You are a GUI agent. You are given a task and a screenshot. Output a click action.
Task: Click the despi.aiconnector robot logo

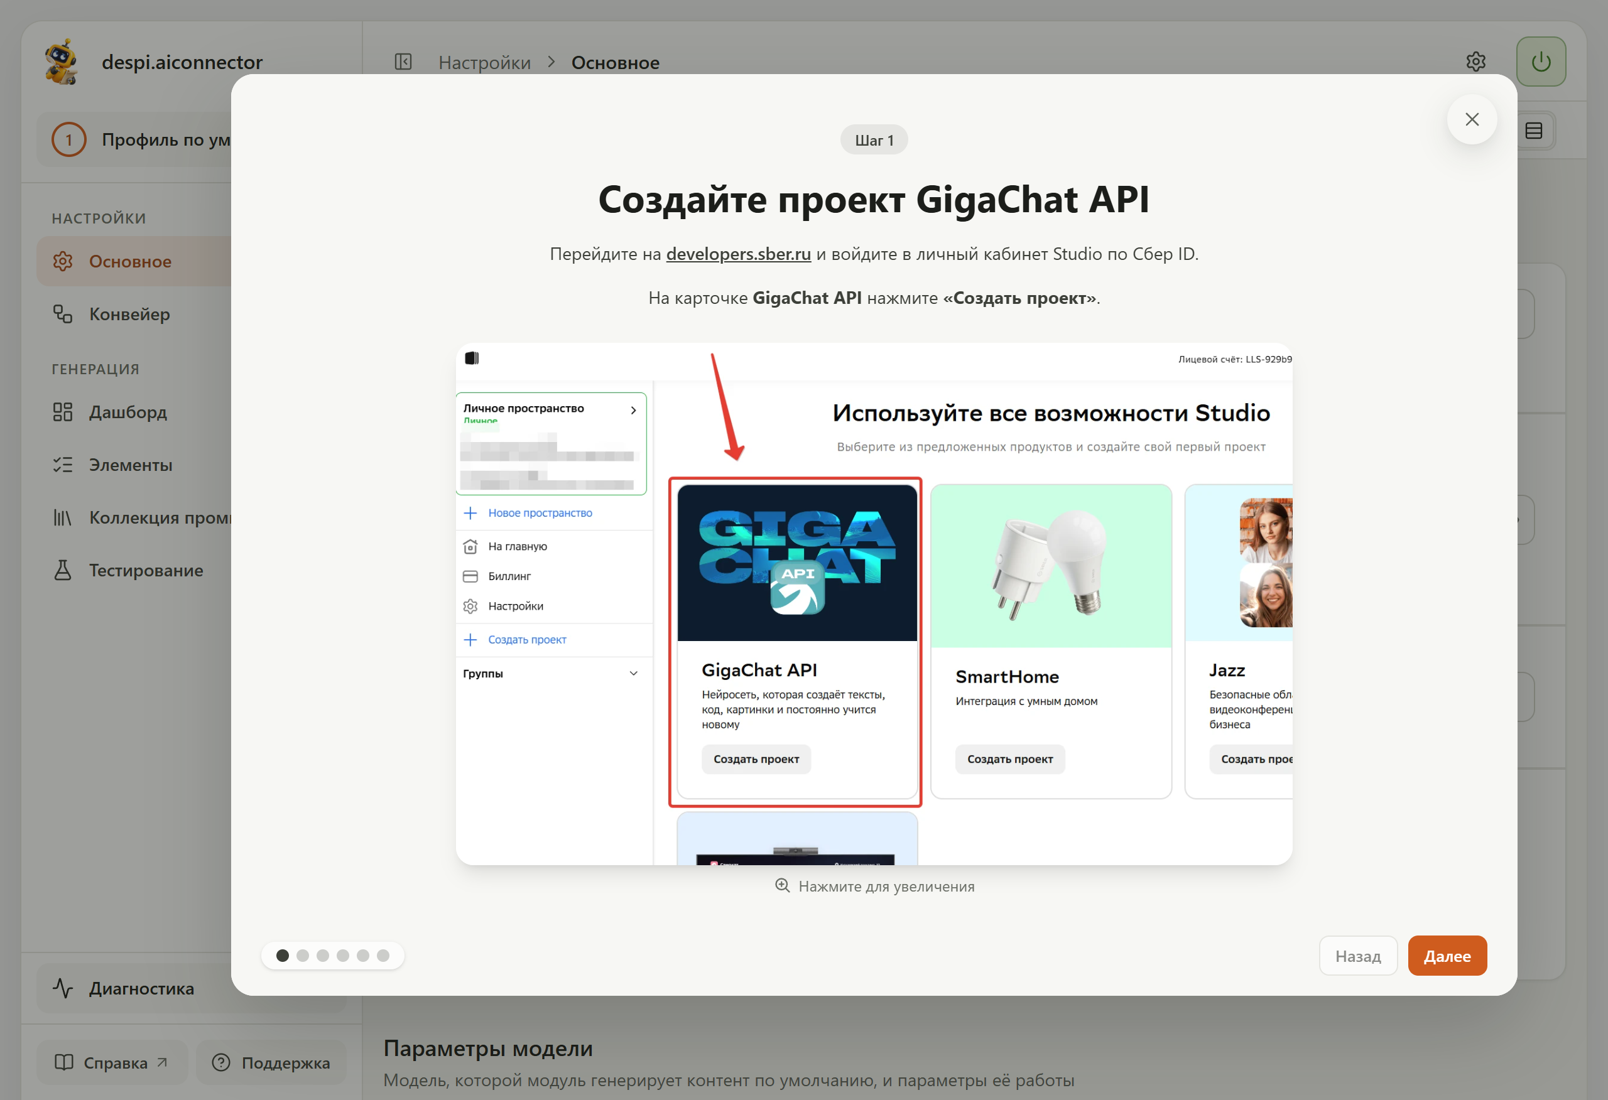click(x=62, y=62)
